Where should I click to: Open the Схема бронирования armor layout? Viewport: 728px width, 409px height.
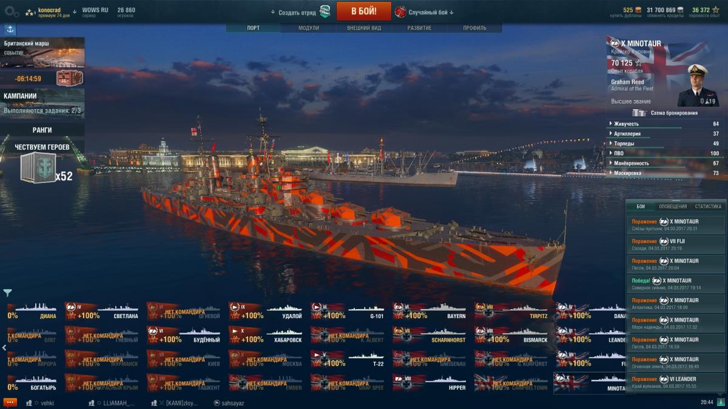pyautogui.click(x=666, y=113)
